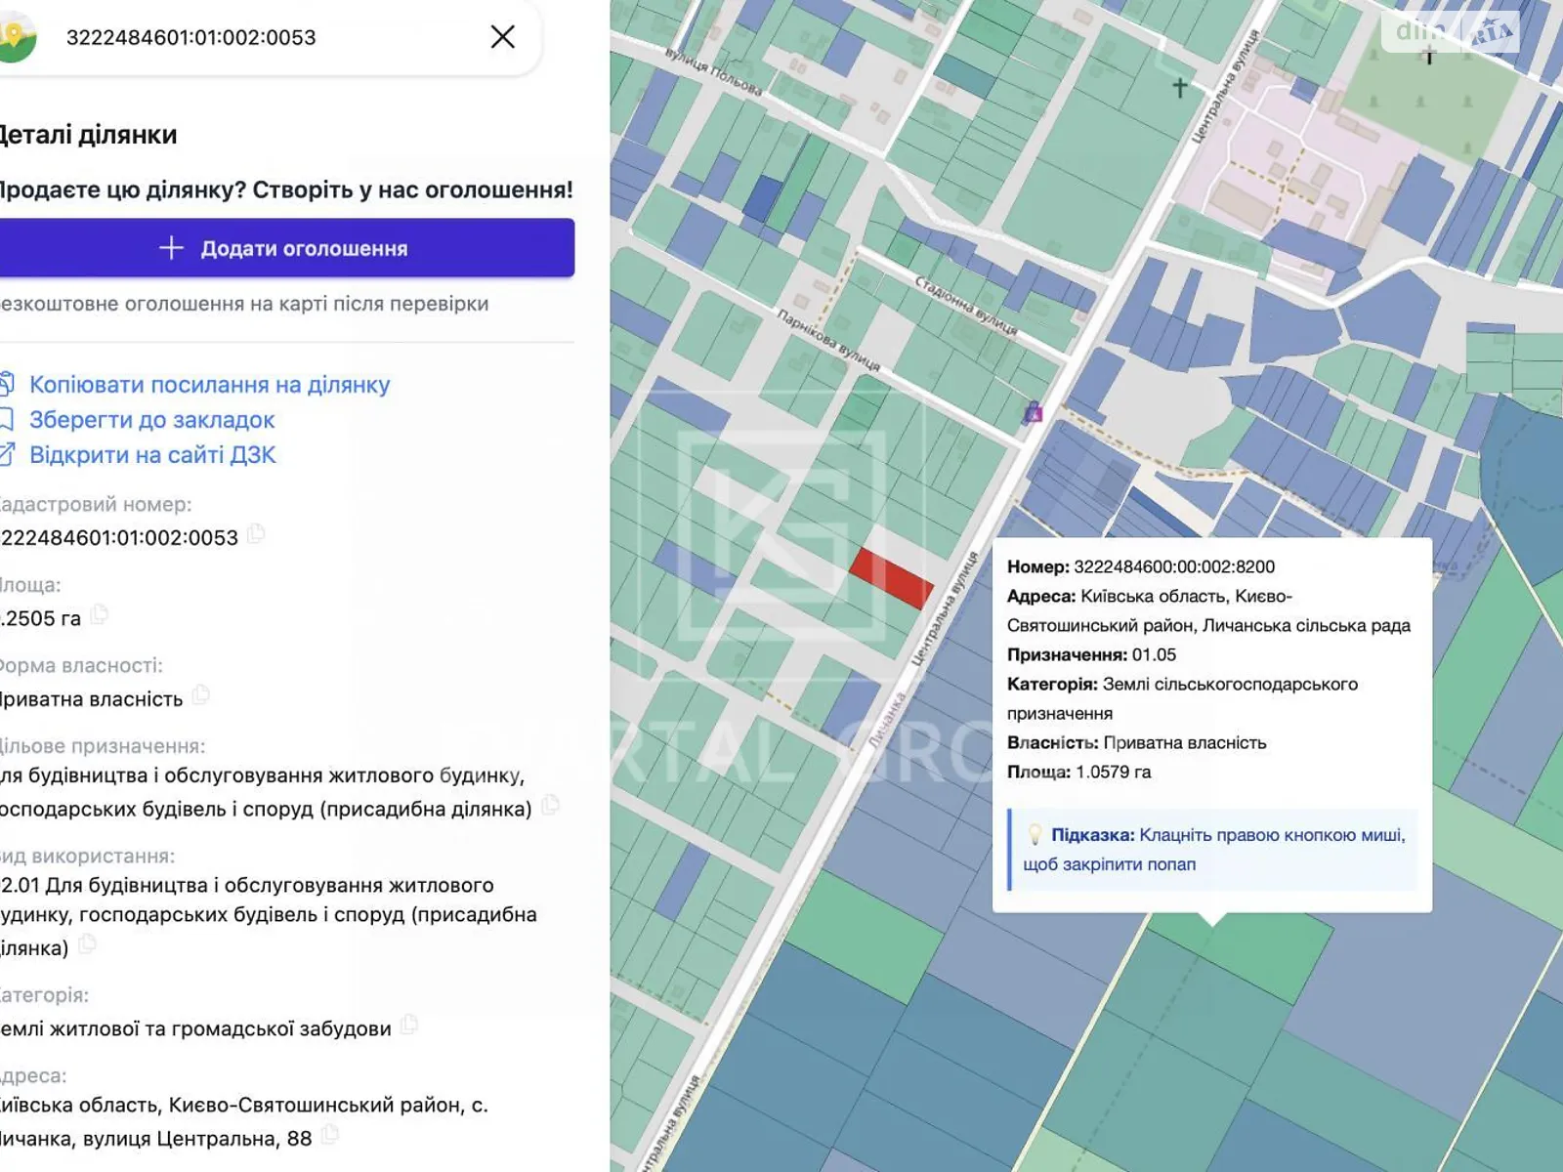This screenshot has width=1563, height=1172.
Task: Clear the search with the X button
Action: [502, 37]
